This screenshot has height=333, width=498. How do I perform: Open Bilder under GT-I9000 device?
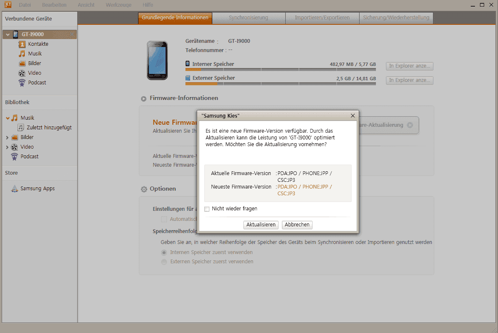pyautogui.click(x=35, y=63)
